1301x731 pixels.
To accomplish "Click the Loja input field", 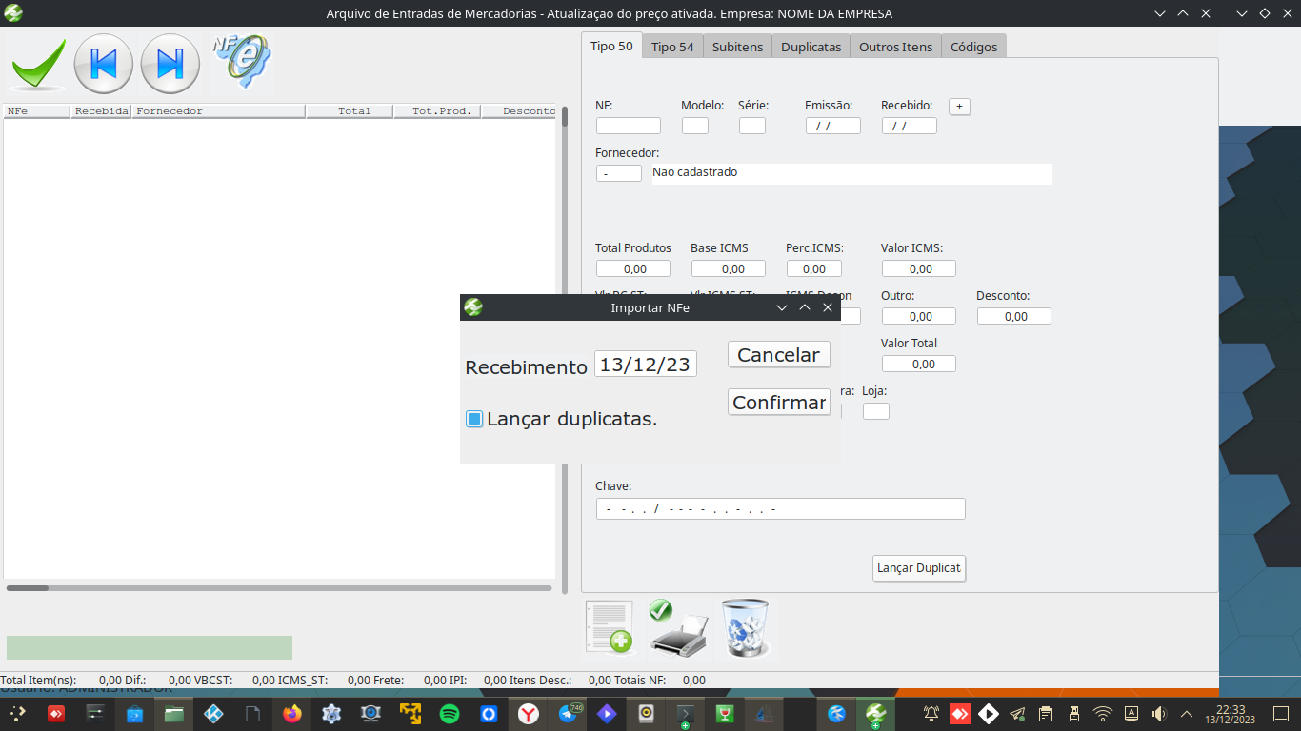I will point(876,411).
